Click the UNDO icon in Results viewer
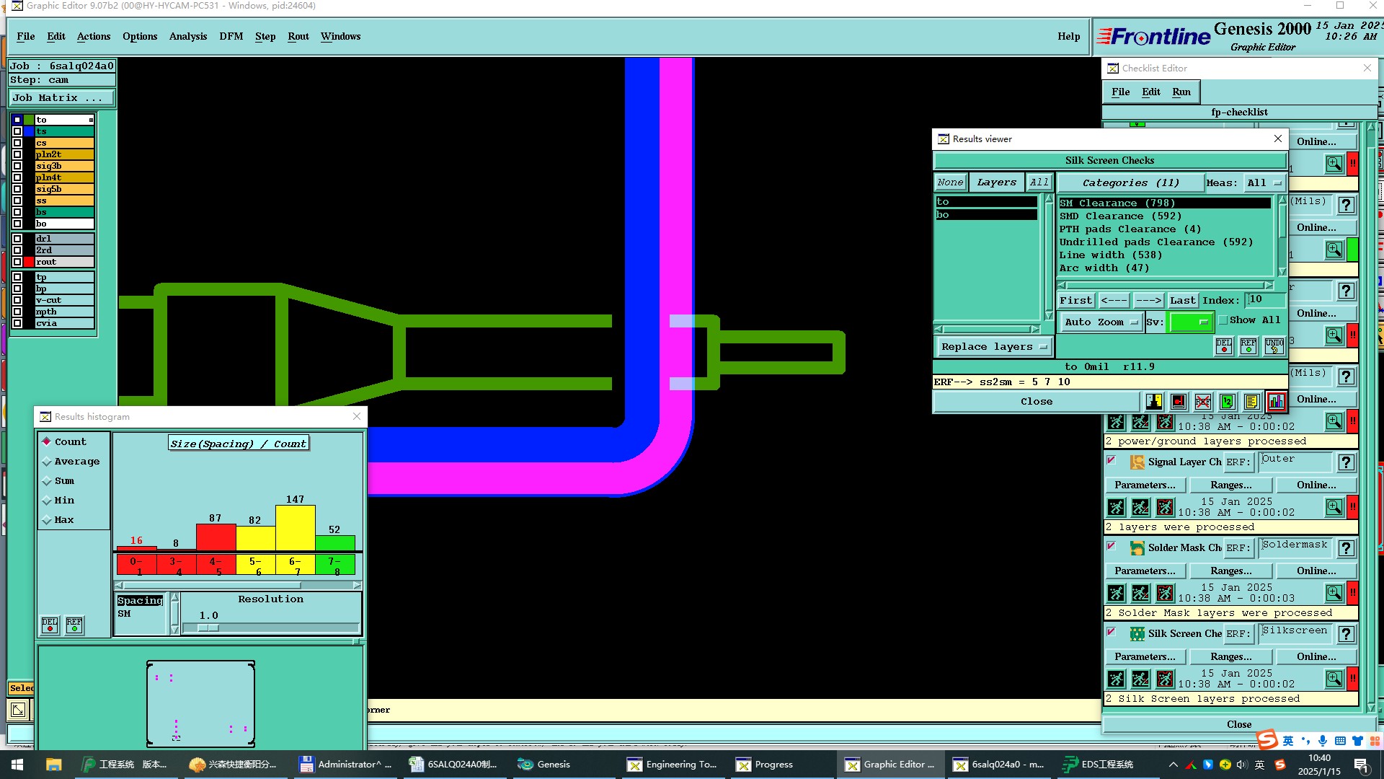 coord(1274,346)
